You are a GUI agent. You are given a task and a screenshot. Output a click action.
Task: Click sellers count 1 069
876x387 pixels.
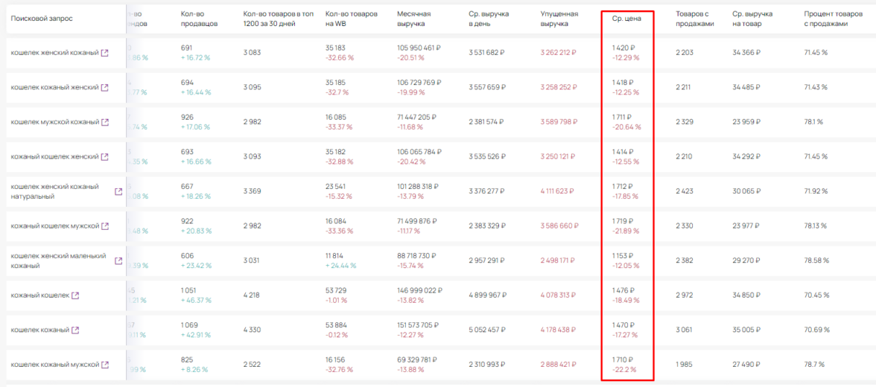coord(190,326)
